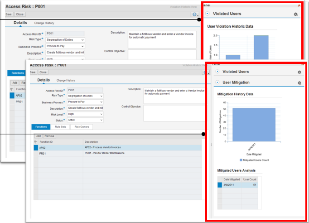Open Status dropdown showing Active
309x223 pixels.
(x=85, y=120)
